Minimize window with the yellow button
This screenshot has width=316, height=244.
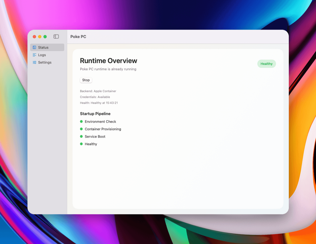coord(40,37)
